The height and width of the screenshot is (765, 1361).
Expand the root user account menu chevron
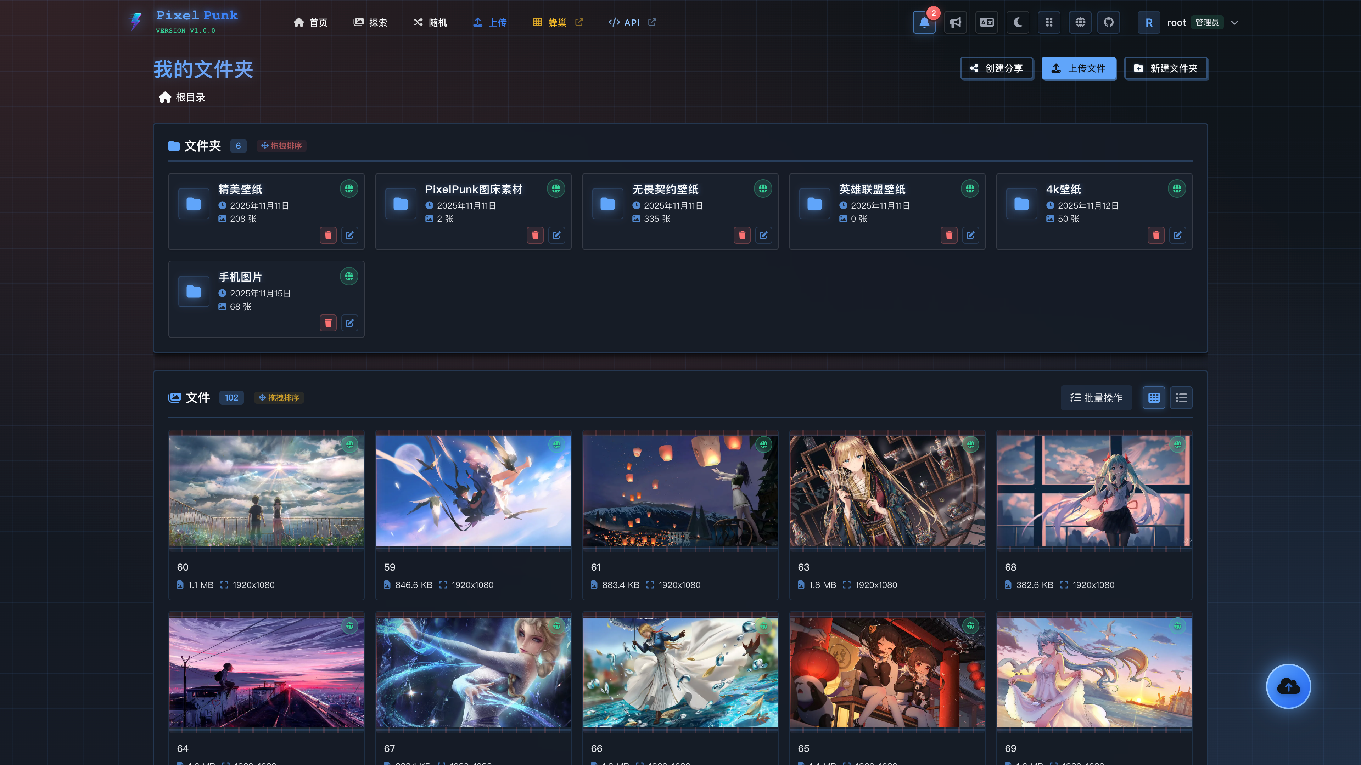[1235, 22]
